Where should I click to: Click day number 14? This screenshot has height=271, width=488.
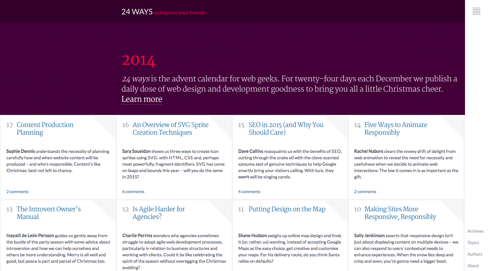(357, 125)
